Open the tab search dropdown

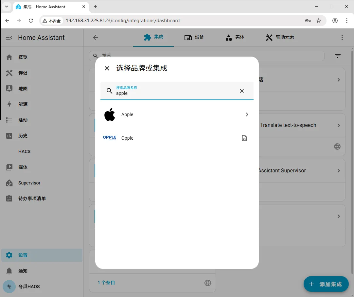7,7
